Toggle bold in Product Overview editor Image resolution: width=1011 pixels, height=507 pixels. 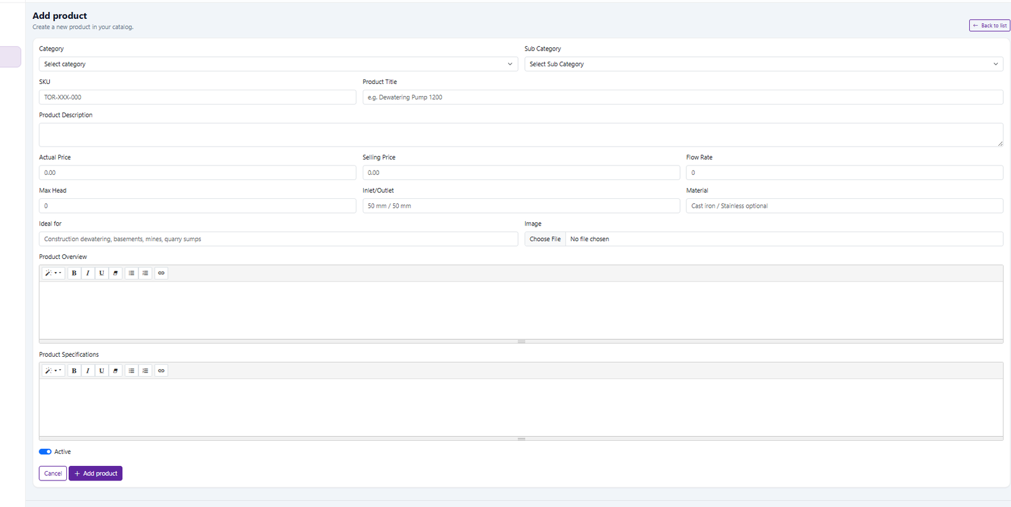tap(74, 273)
